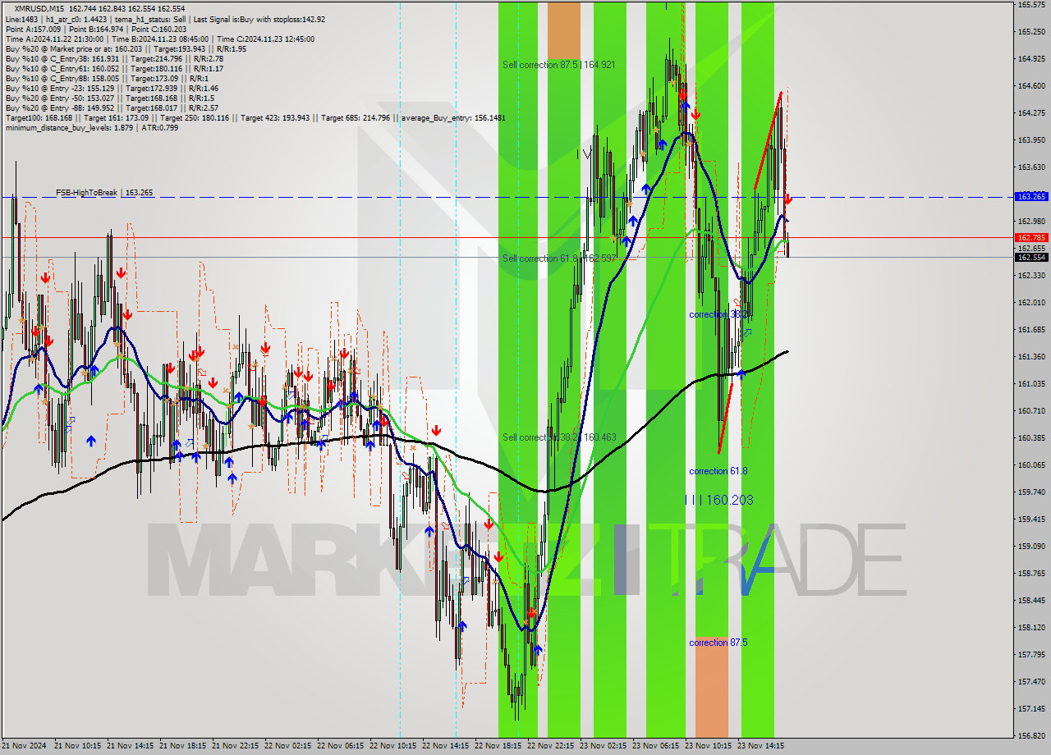
Task: Click the Sell correction 38.2 | 160.463 label
Action: (558, 437)
